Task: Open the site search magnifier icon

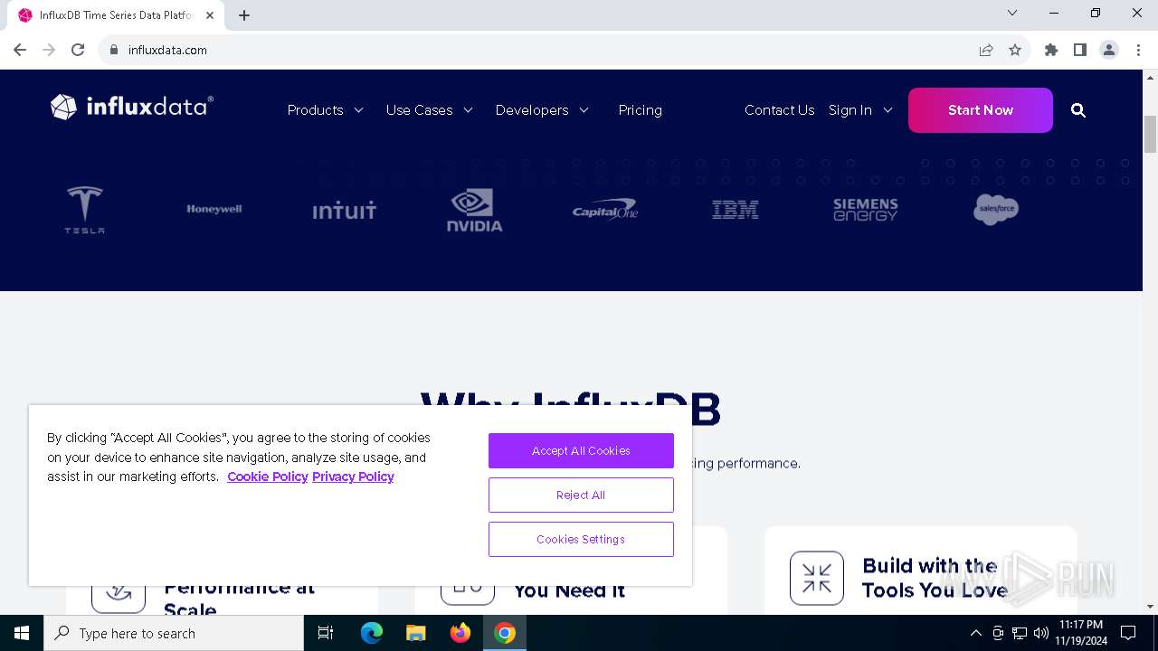Action: [1077, 110]
